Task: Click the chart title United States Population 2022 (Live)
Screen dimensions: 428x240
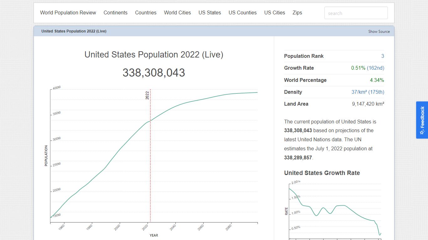Action: click(154, 54)
